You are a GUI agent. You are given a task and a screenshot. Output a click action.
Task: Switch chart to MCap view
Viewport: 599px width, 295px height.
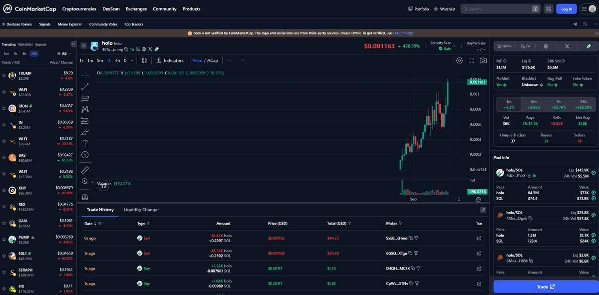pyautogui.click(x=213, y=60)
